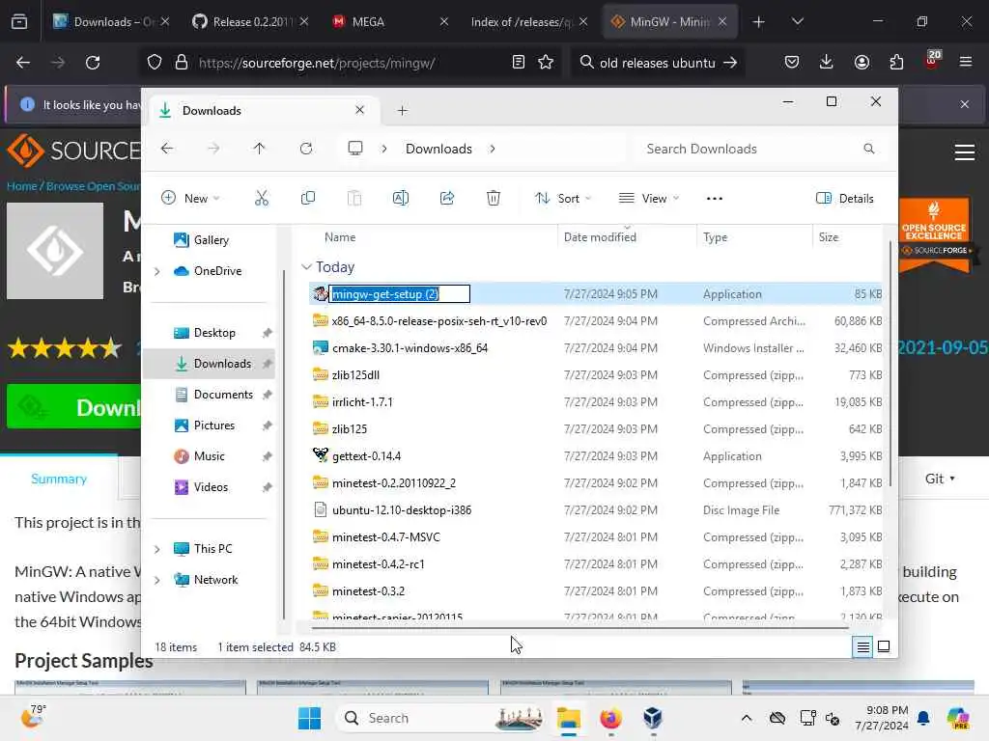Image resolution: width=989 pixels, height=741 pixels.
Task: Add a new File Explorer tab
Action: point(403,111)
